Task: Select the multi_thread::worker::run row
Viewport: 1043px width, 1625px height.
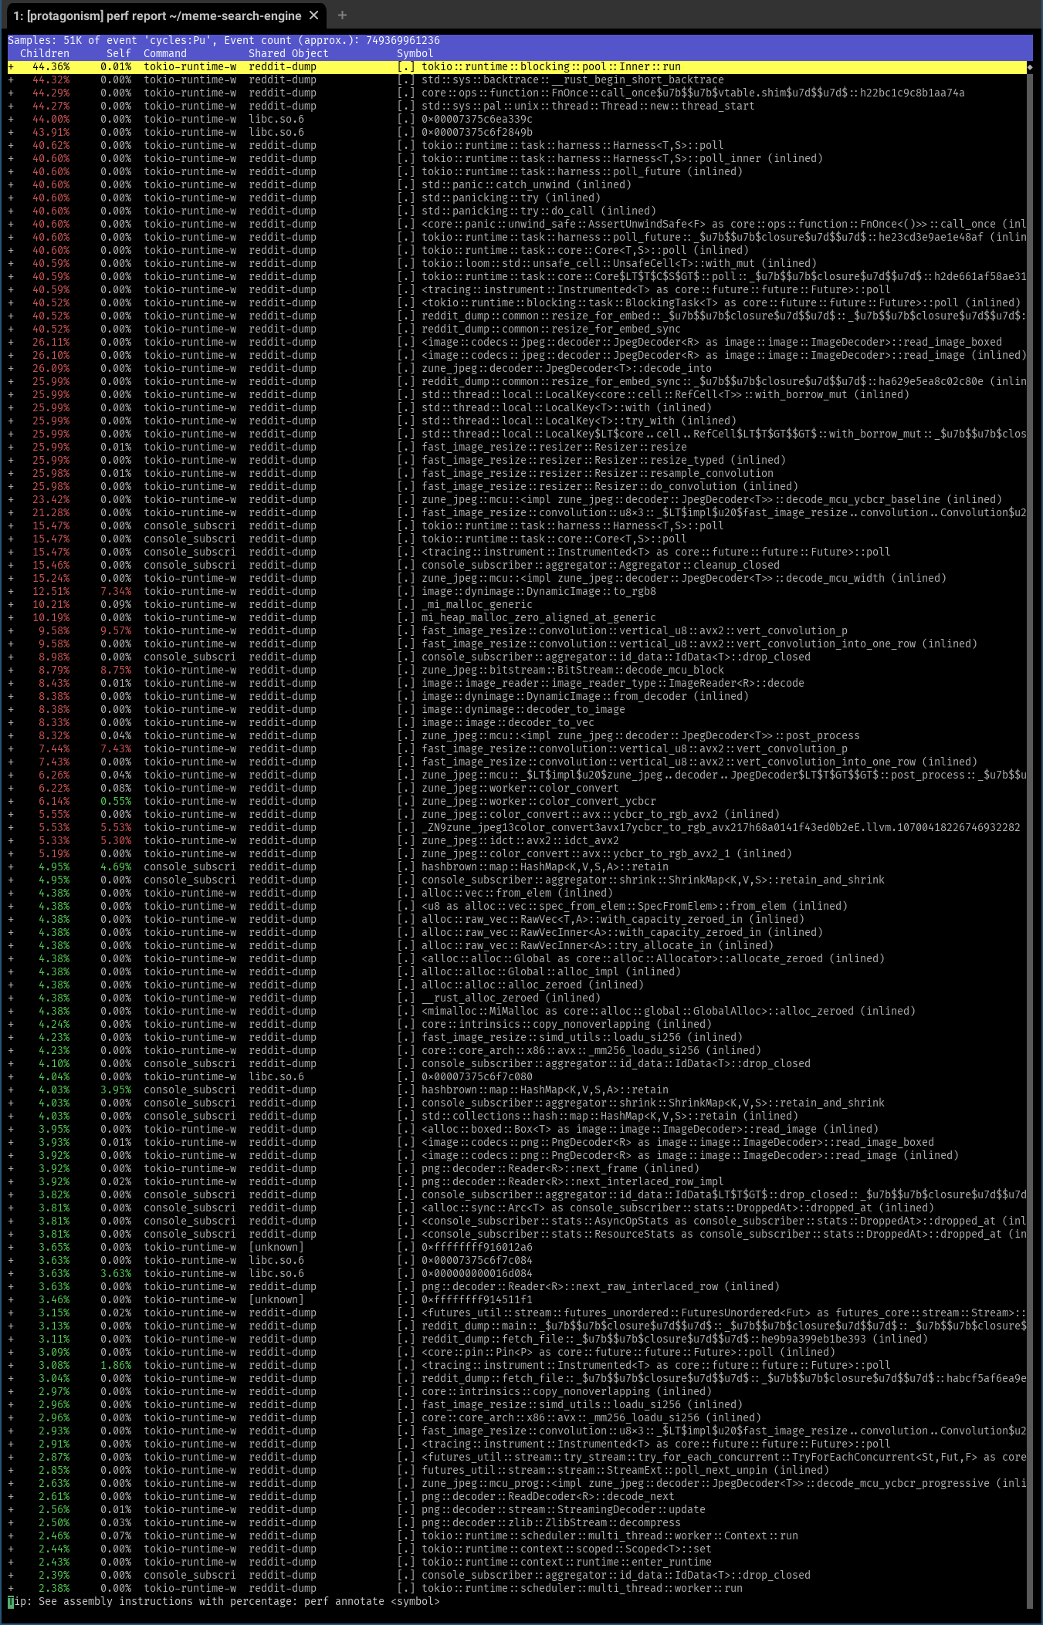Action: pos(517,1588)
